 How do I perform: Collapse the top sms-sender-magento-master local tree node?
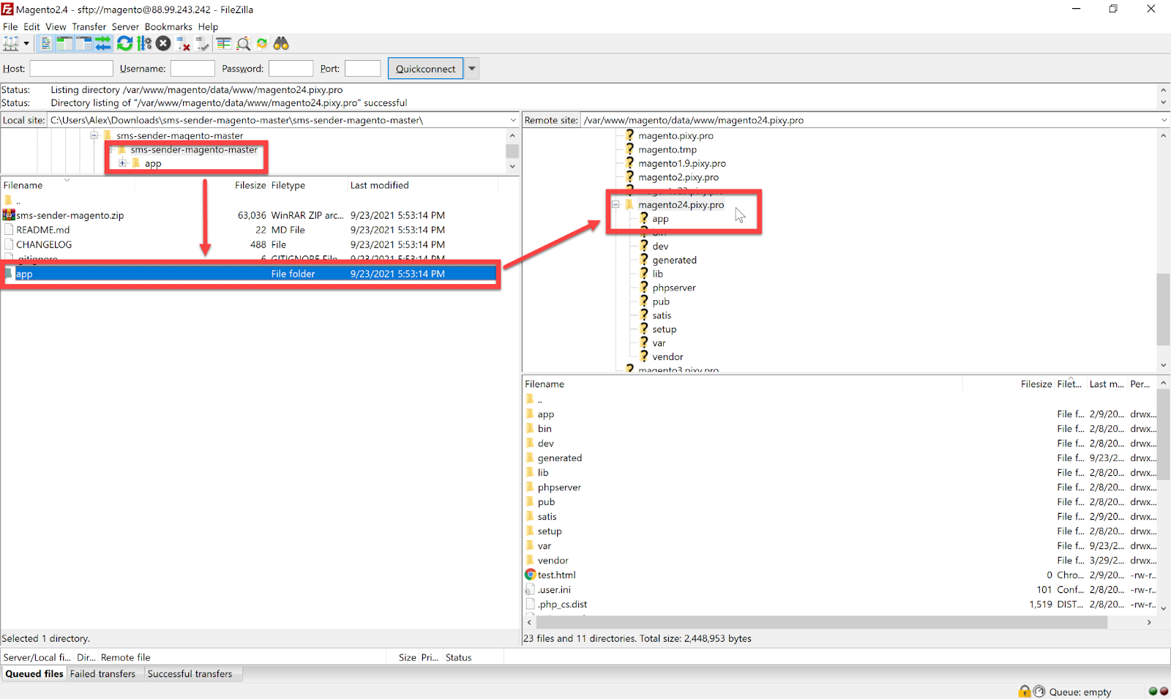[94, 135]
